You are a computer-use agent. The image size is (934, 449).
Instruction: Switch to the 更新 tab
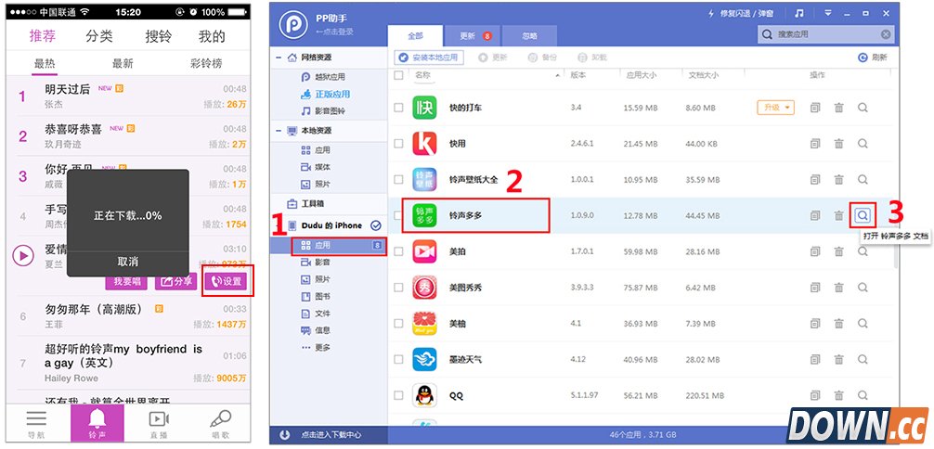click(473, 36)
